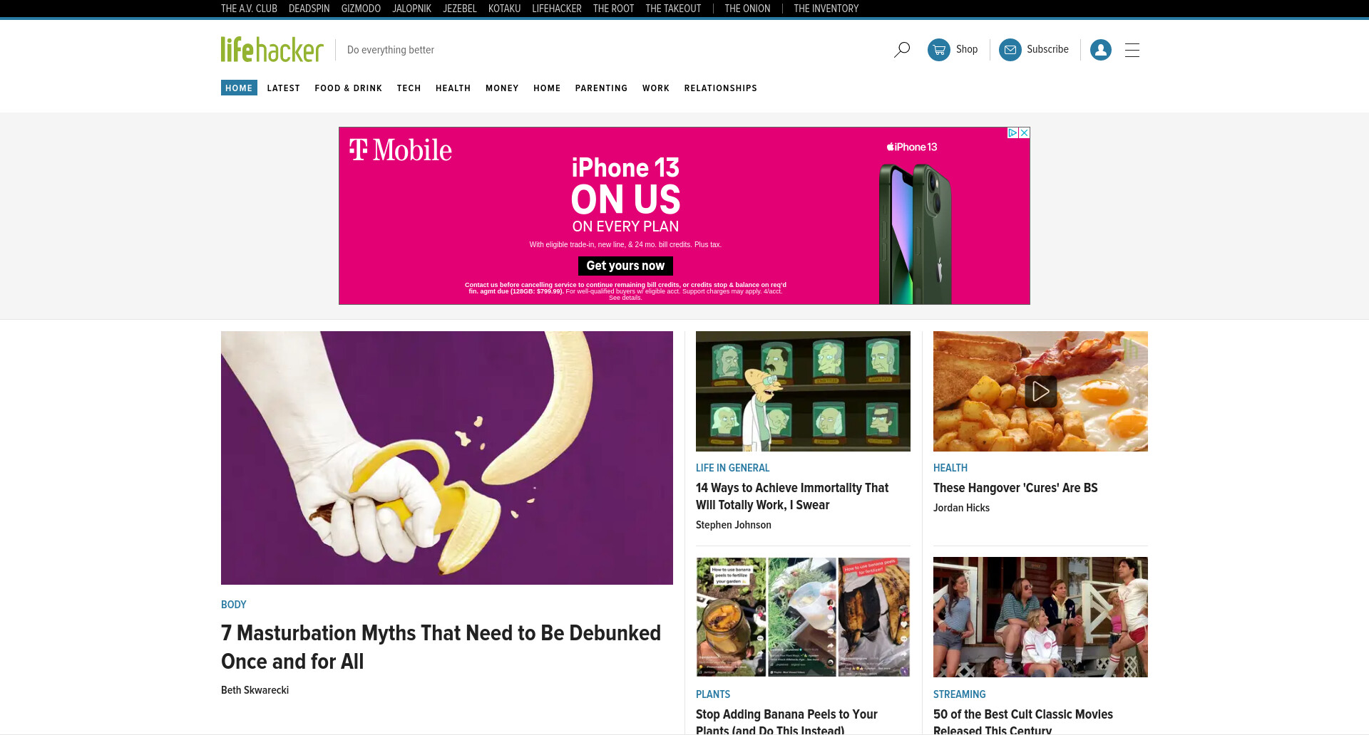Visit The Inventory site link
This screenshot has width=1369, height=735.
tap(826, 9)
